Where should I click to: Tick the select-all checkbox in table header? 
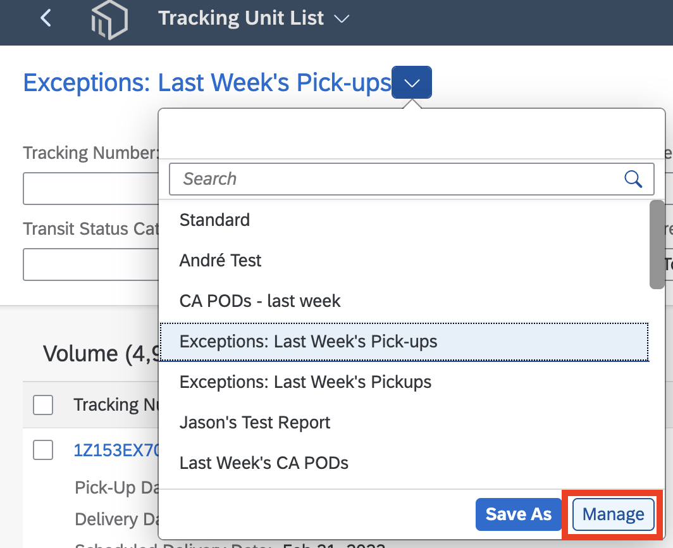point(43,405)
